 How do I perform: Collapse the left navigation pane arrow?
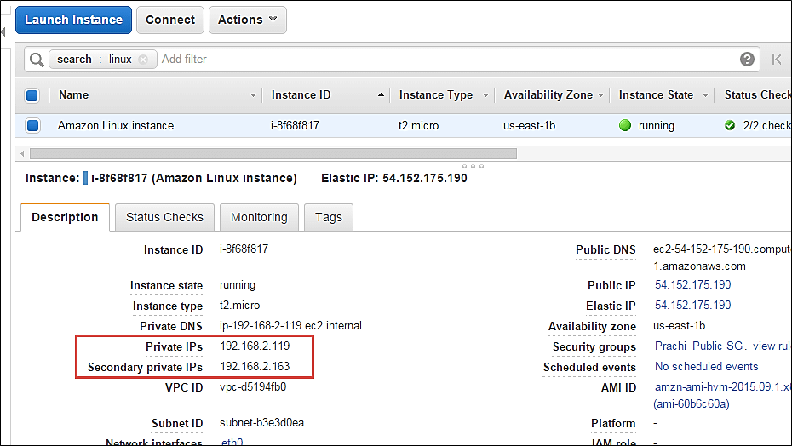(x=3, y=31)
